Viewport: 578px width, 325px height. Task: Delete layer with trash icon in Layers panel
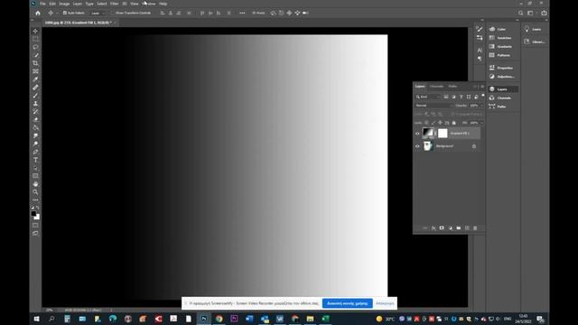pyautogui.click(x=475, y=228)
